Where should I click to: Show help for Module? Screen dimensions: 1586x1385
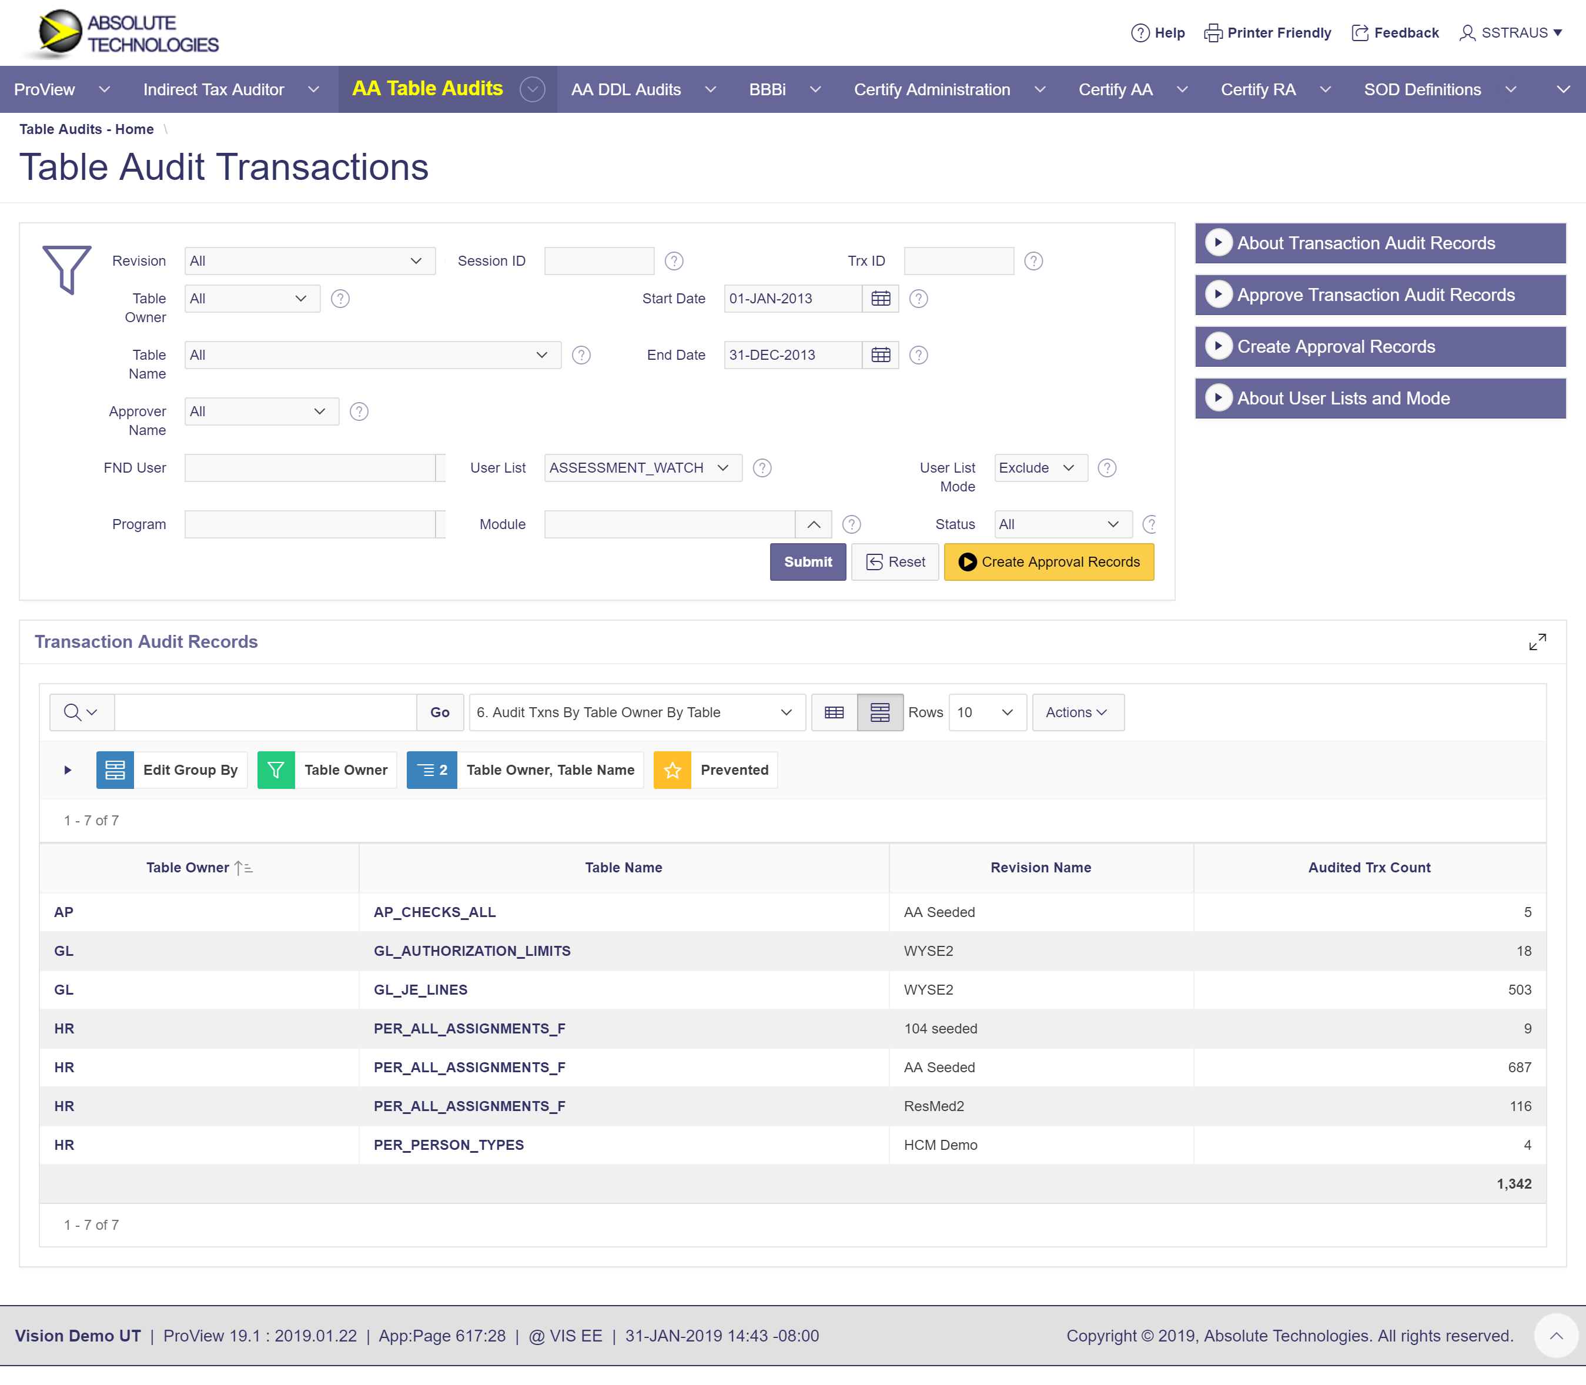[x=852, y=524]
